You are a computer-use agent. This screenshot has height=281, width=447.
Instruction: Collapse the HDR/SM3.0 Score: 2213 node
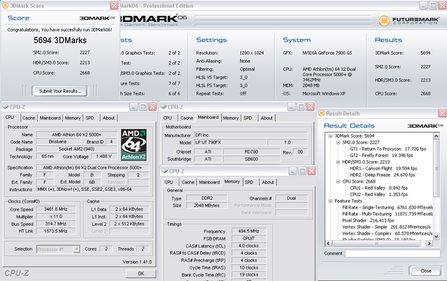pyautogui.click(x=338, y=162)
